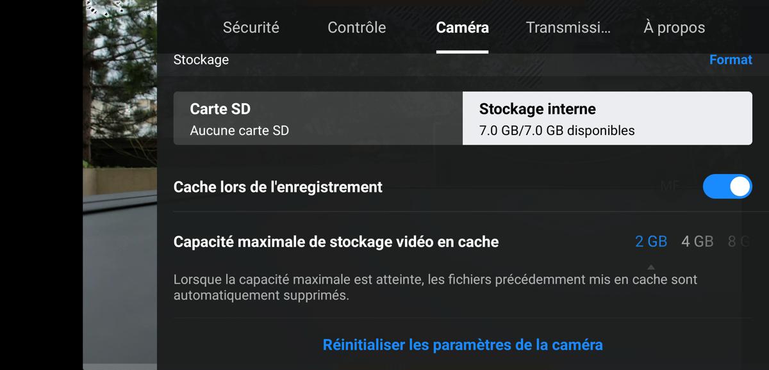Pick the 4 GB cache capacity

coord(697,241)
